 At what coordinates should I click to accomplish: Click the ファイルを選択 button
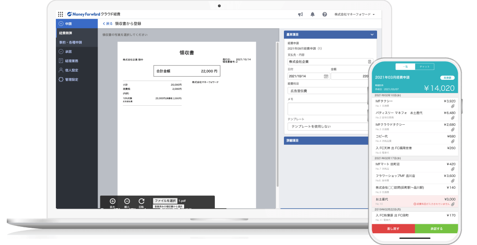coord(165,201)
